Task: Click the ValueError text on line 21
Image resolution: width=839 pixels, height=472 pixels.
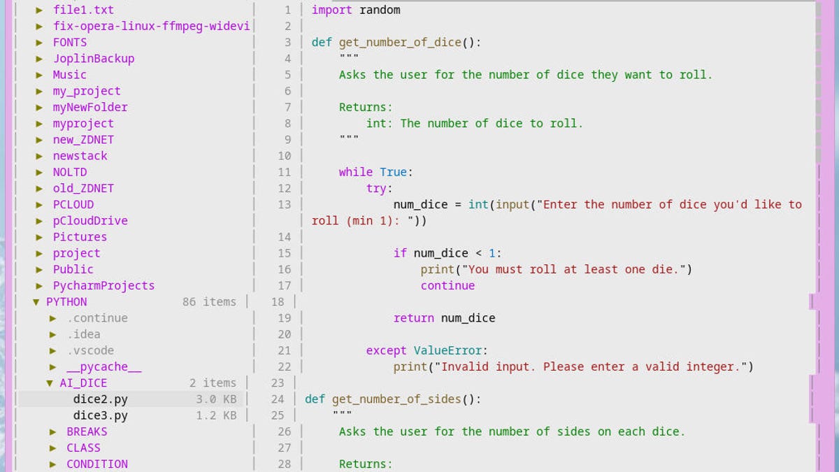Action: (447, 350)
